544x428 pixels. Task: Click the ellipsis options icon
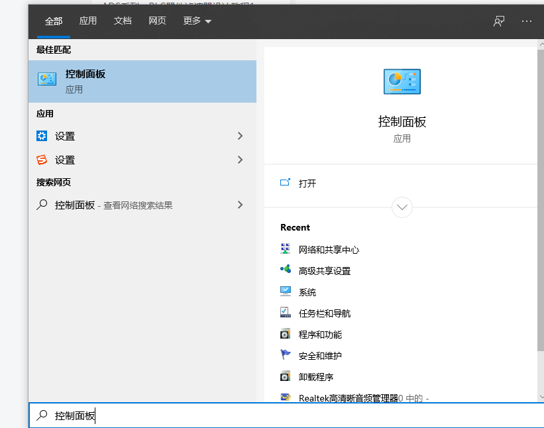(x=527, y=21)
